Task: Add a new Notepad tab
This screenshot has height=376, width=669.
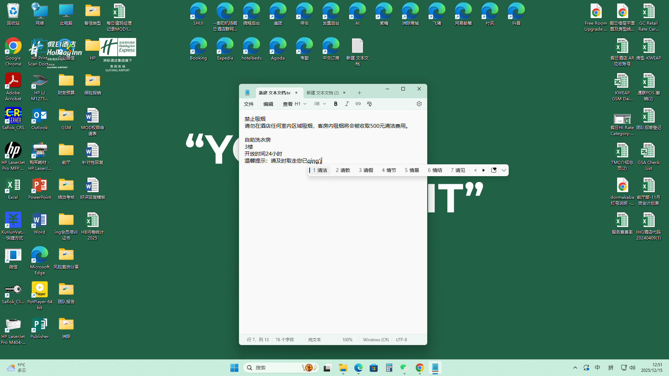Action: 359,93
